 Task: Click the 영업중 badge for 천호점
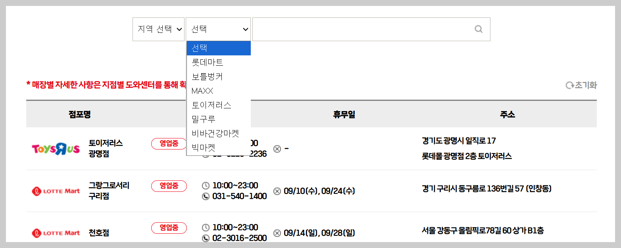tap(169, 228)
